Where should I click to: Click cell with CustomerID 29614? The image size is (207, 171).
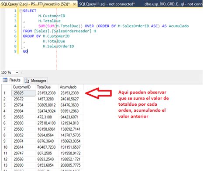tap(23, 147)
